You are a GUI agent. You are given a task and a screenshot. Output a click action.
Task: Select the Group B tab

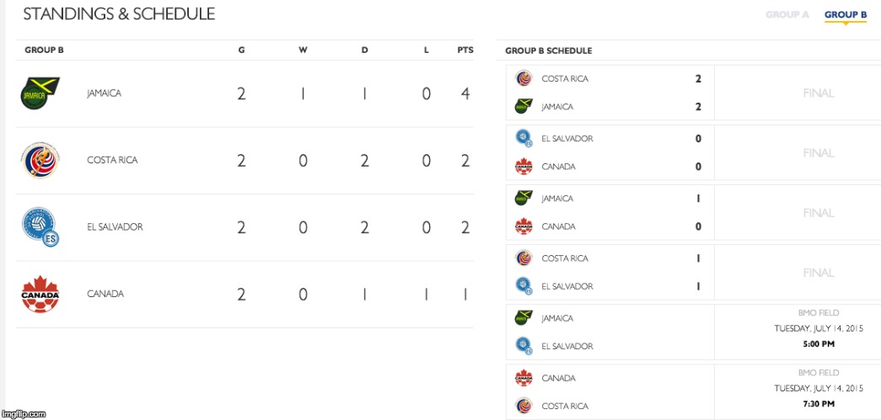pos(845,15)
